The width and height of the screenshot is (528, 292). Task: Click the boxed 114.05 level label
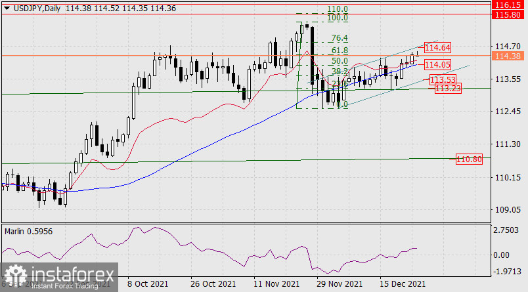click(437, 64)
